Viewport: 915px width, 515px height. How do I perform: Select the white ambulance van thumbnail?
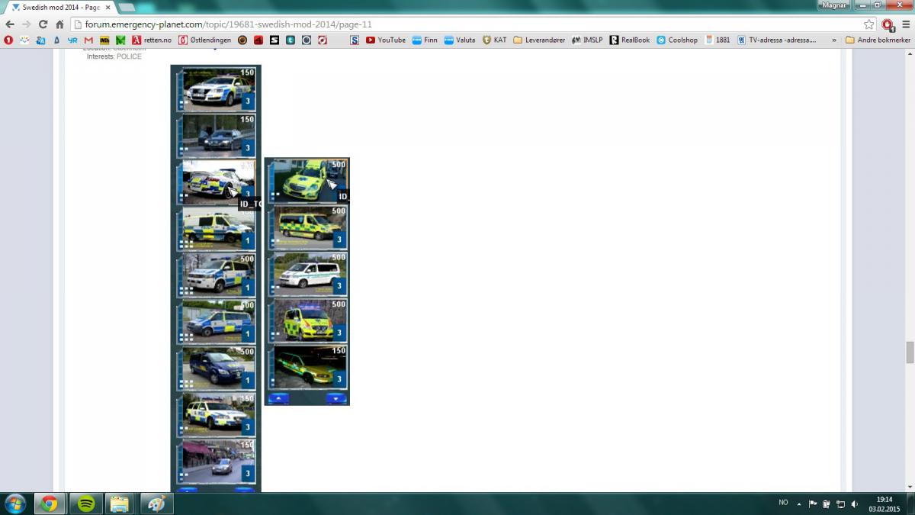pos(307,274)
